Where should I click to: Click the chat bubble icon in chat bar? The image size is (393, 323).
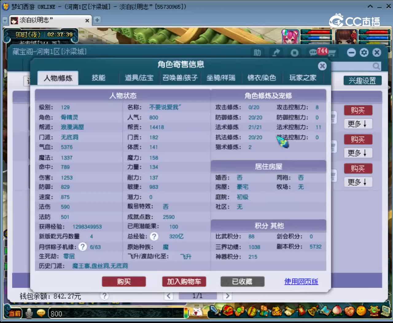(41, 313)
